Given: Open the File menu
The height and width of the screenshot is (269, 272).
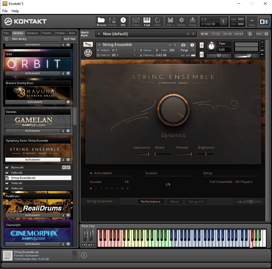Looking at the screenshot, I should pos(5,11).
